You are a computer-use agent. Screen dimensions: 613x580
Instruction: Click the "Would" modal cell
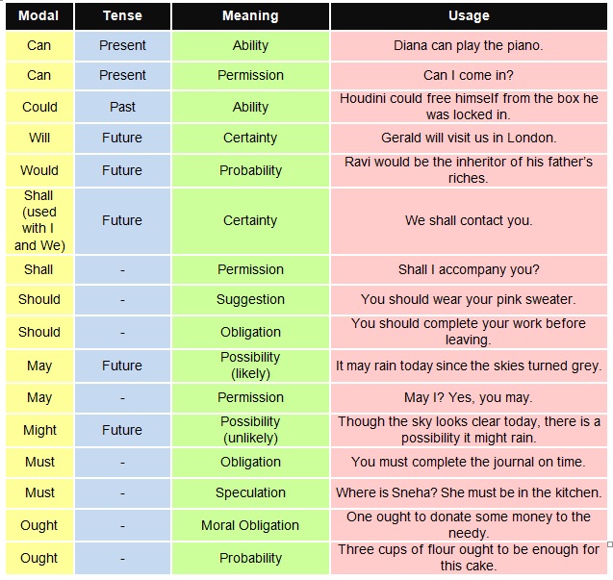point(39,170)
